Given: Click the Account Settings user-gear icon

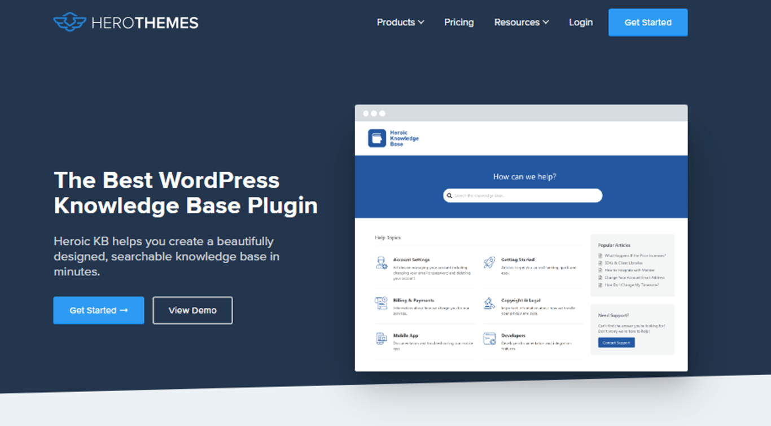Looking at the screenshot, I should [x=382, y=263].
